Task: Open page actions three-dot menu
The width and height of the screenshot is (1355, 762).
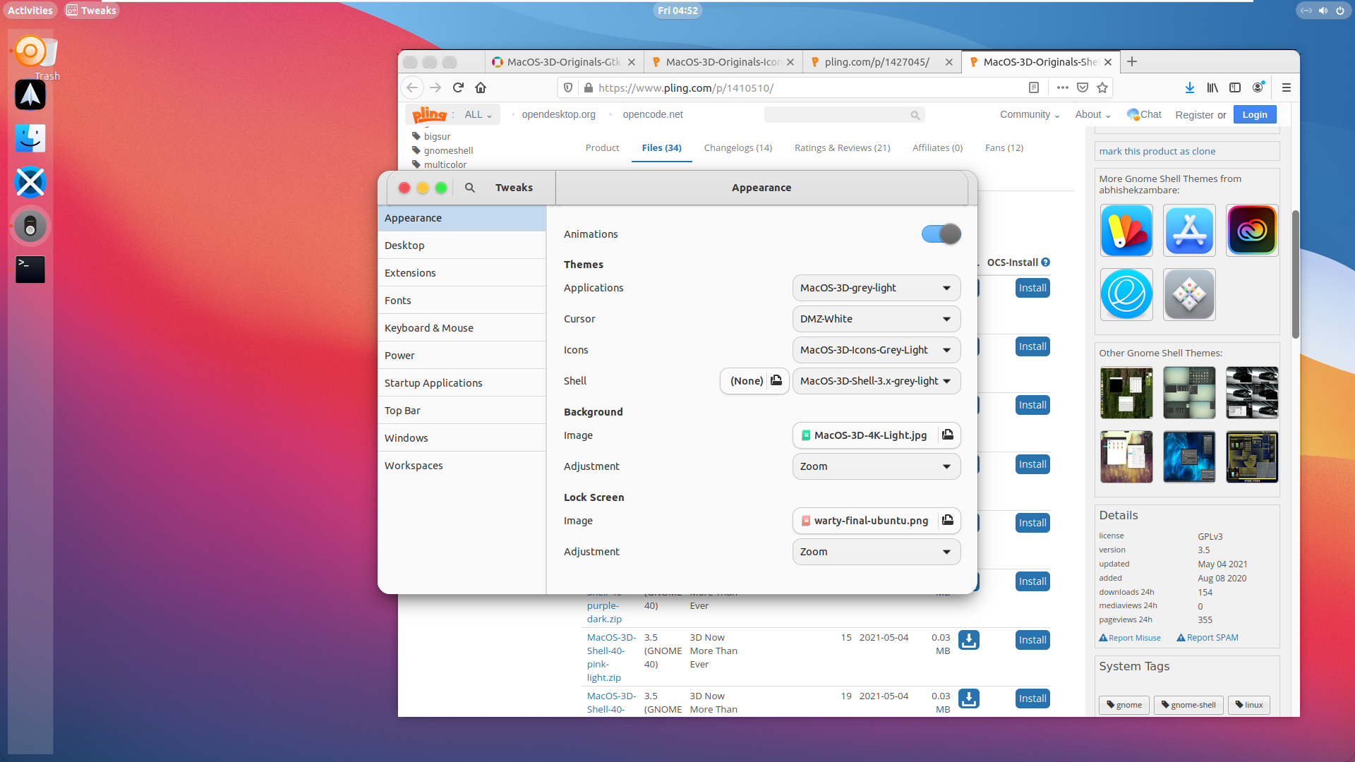Action: pos(1062,87)
